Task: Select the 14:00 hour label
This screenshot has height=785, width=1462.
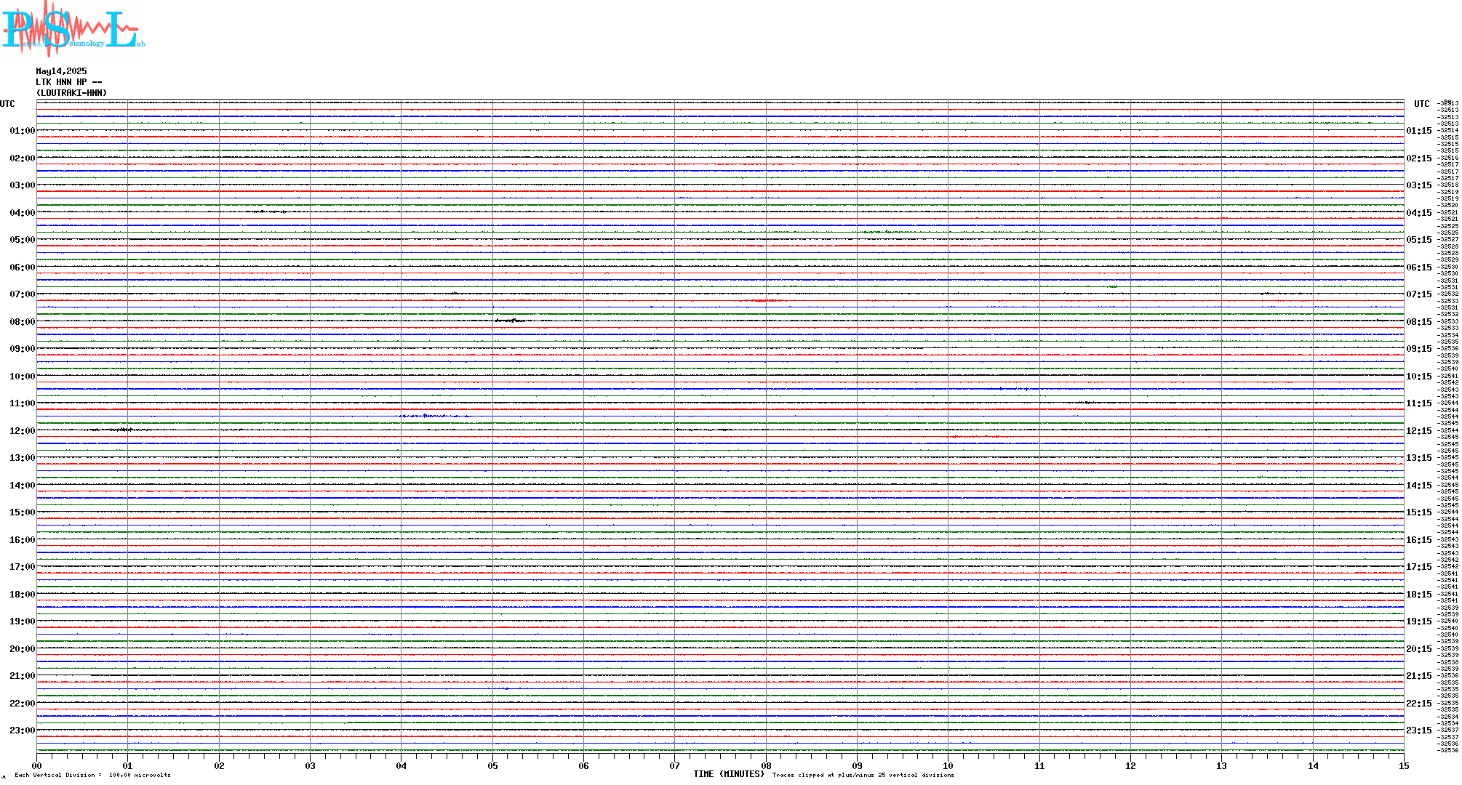Action: (23, 486)
